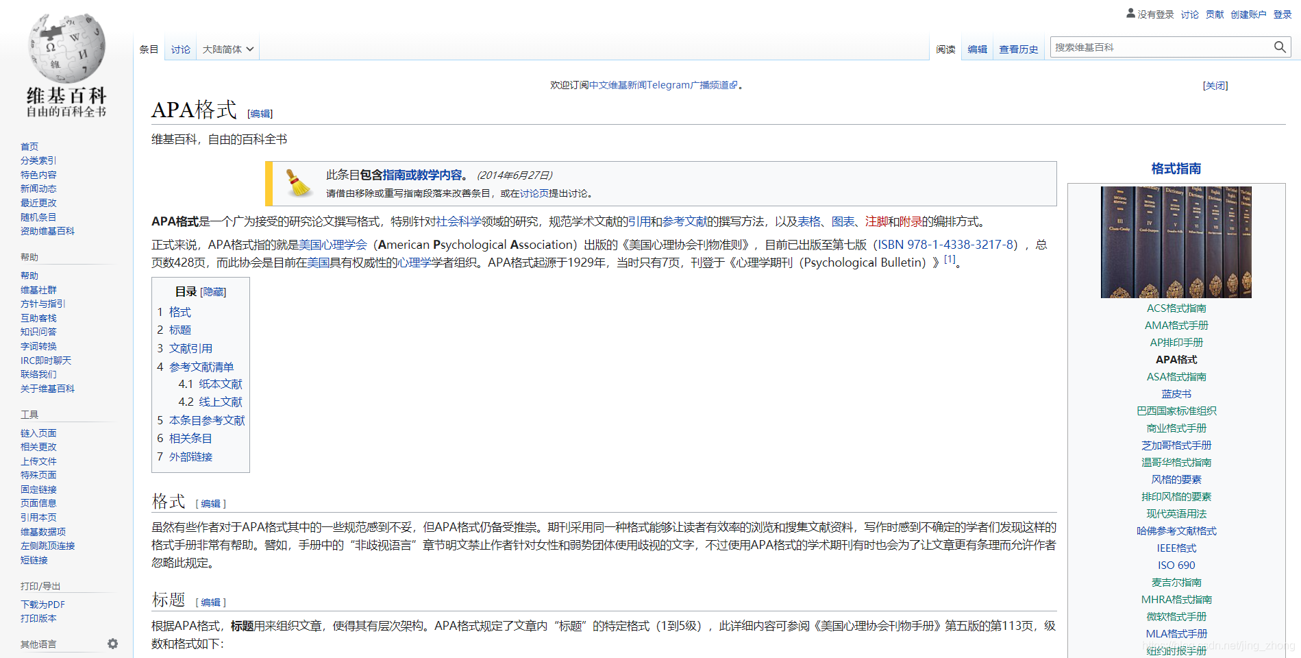
Task: Open 随机条目 in sidebar
Action: pos(38,217)
